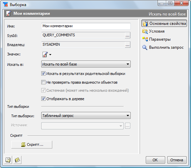The width and height of the screenshot is (191, 168).
Task: Enable Не проверять права видимости объектов
Action: [x=43, y=82]
